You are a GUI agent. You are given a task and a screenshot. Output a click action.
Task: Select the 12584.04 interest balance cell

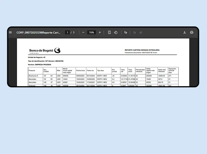(163, 76)
